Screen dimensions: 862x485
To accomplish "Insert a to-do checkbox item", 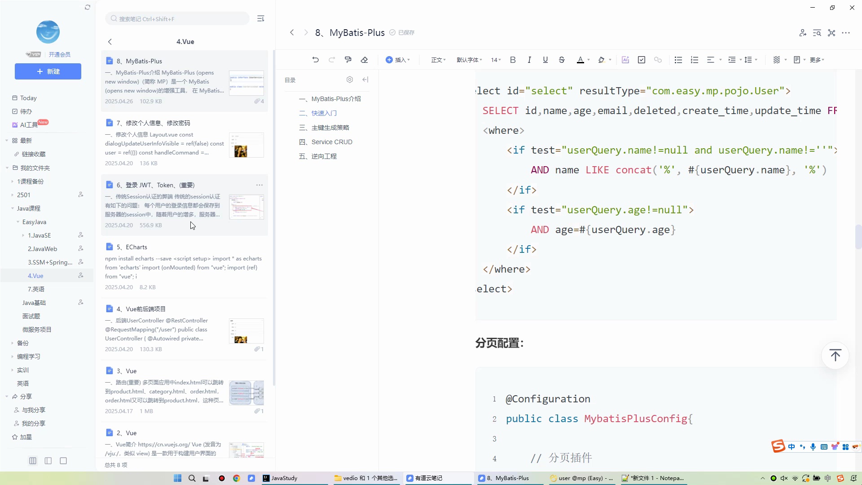I will pos(642,60).
